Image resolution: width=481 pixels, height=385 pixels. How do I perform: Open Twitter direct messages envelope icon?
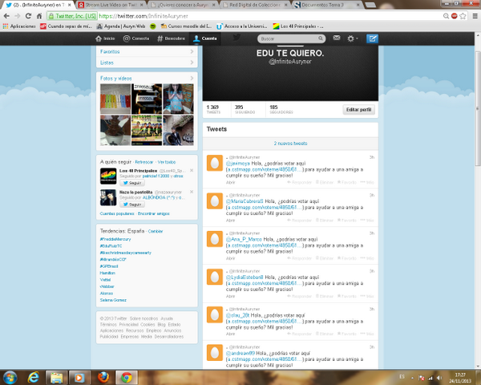(x=337, y=38)
